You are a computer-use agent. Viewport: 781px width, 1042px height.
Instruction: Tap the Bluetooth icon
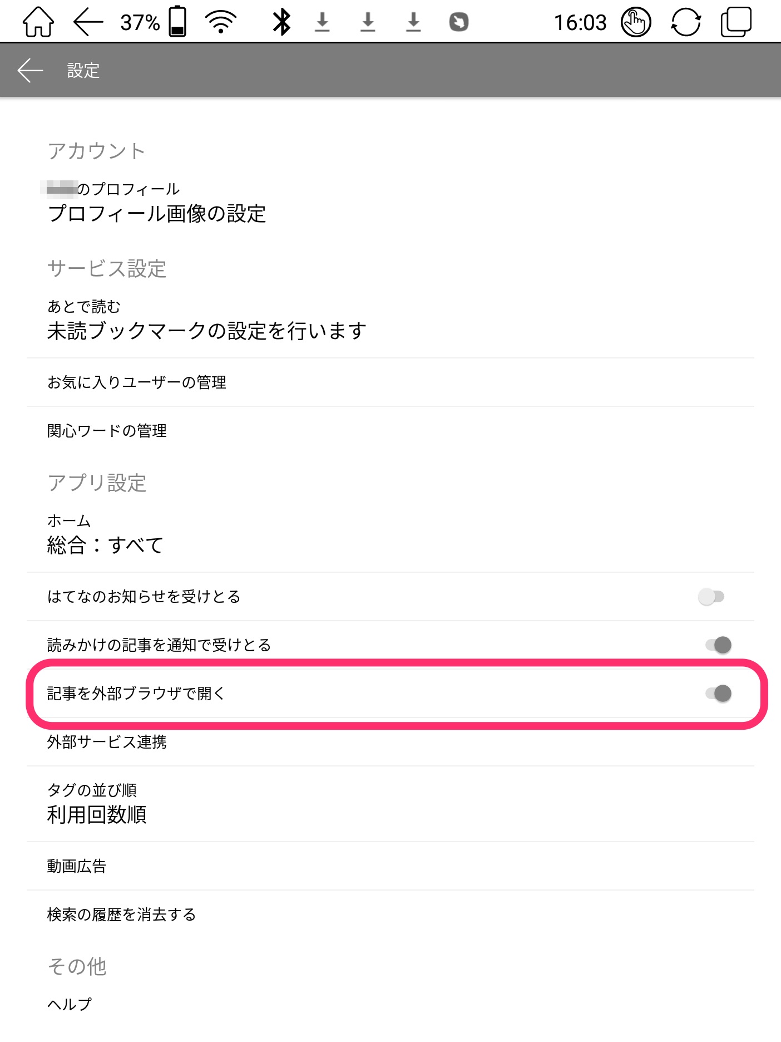[x=281, y=22]
